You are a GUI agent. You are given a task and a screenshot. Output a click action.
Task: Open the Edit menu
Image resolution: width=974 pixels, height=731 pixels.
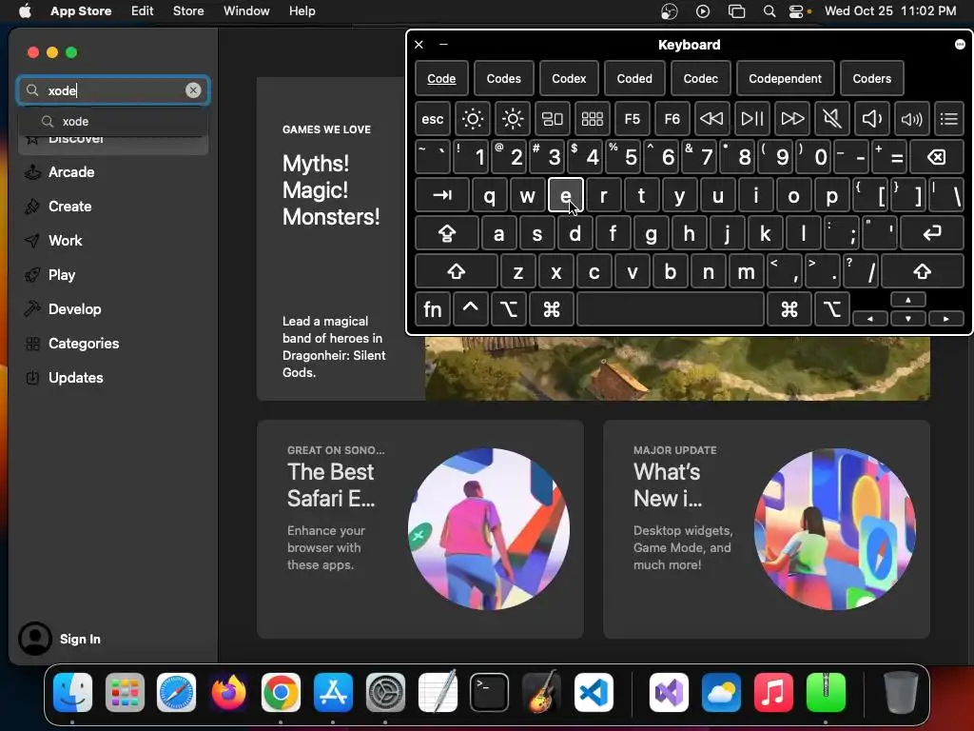pos(143,11)
